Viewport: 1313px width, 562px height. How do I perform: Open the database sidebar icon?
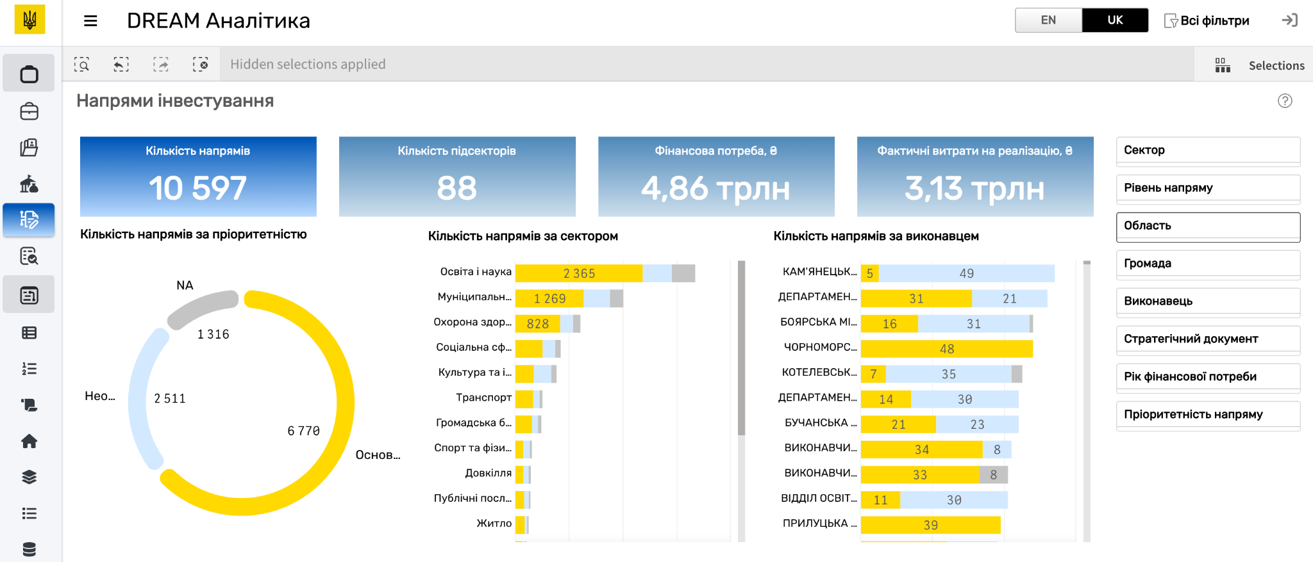point(29,549)
